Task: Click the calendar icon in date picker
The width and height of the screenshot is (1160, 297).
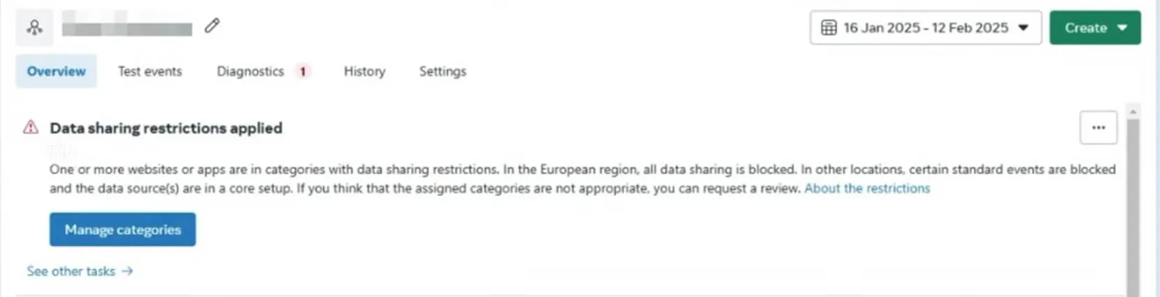Action: 829,28
